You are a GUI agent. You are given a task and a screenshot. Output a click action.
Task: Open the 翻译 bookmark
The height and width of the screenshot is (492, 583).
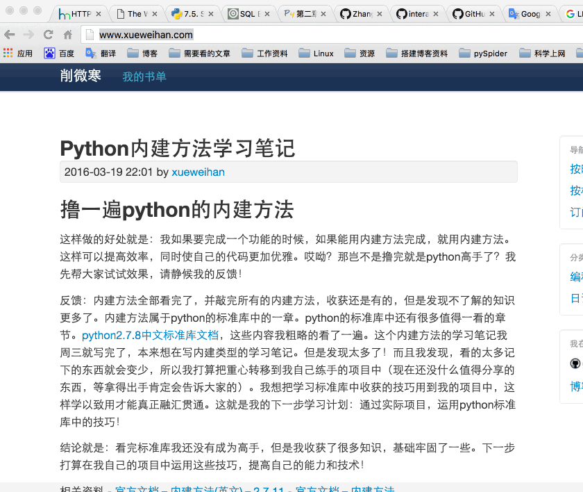coord(101,54)
